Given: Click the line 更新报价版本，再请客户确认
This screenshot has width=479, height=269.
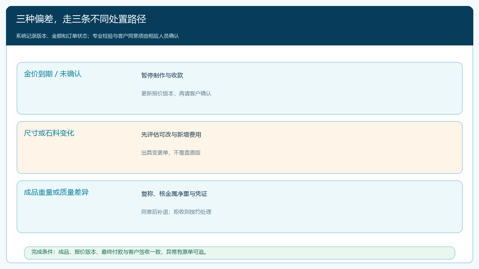Looking at the screenshot, I should click(x=176, y=94).
